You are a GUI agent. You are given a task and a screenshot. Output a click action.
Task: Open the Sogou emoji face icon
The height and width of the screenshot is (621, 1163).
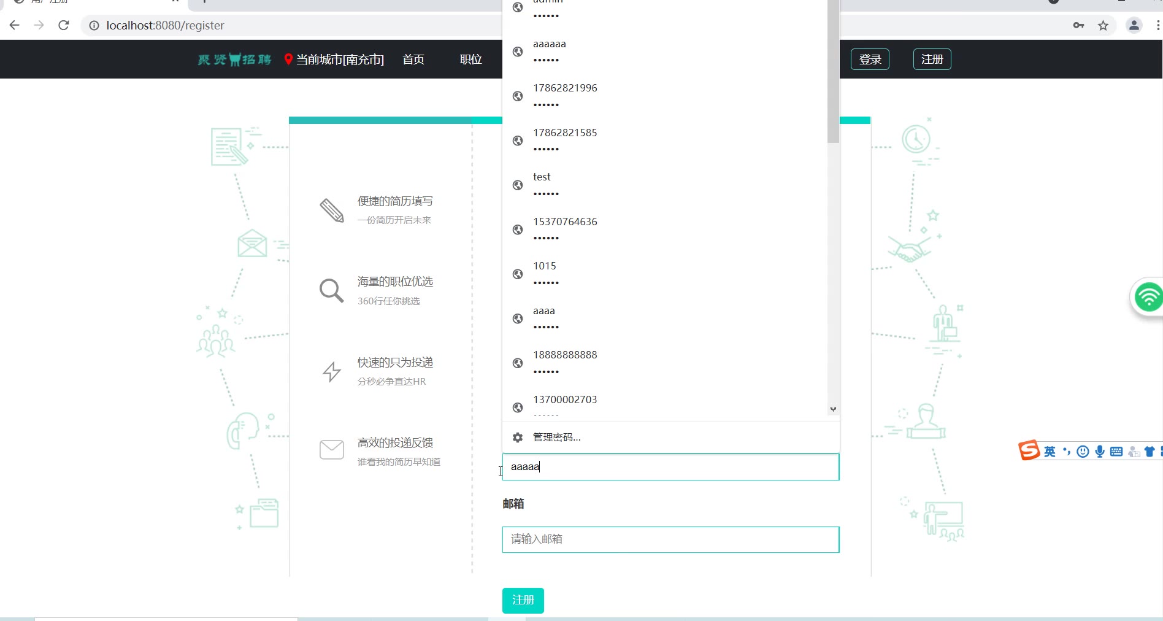coord(1083,452)
